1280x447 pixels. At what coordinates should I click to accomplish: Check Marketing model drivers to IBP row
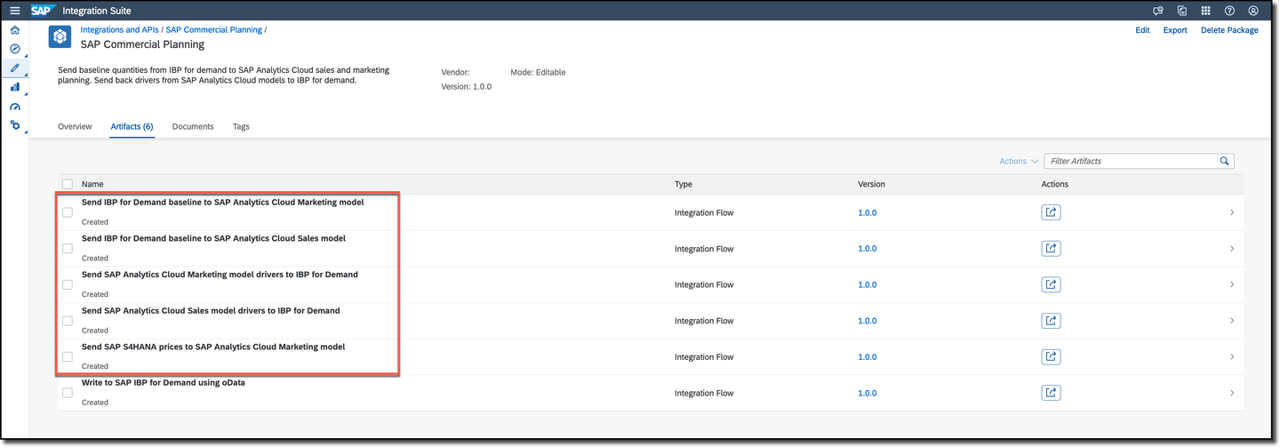point(68,284)
